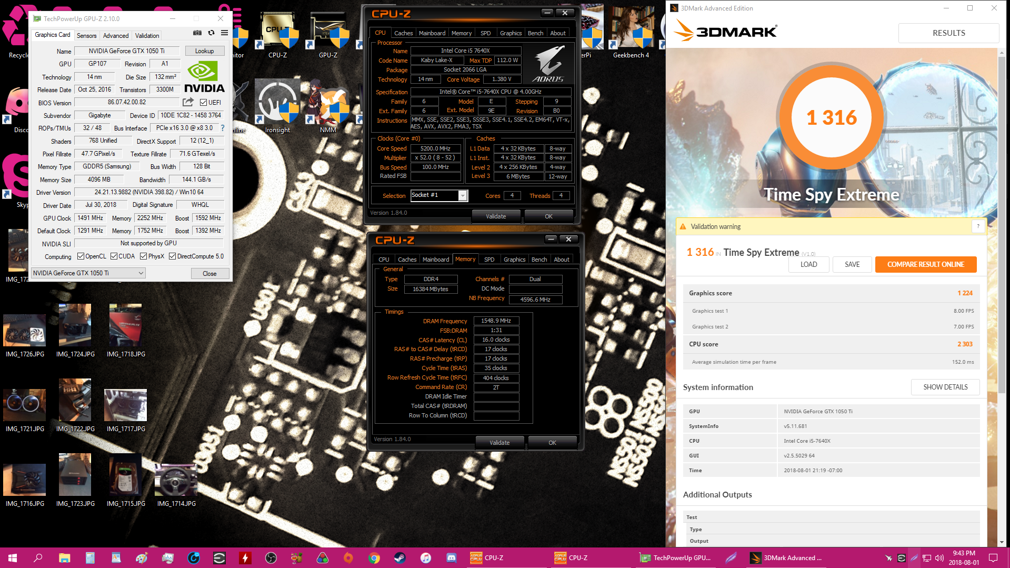Image resolution: width=1010 pixels, height=568 pixels.
Task: Open the Ironsight desktop shortcut
Action: tap(277, 107)
